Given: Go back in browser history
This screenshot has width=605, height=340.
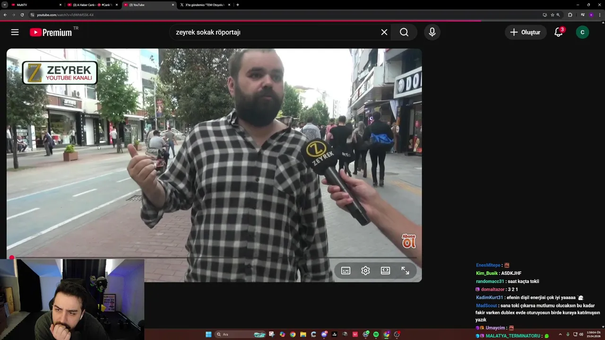Looking at the screenshot, I should point(5,15).
